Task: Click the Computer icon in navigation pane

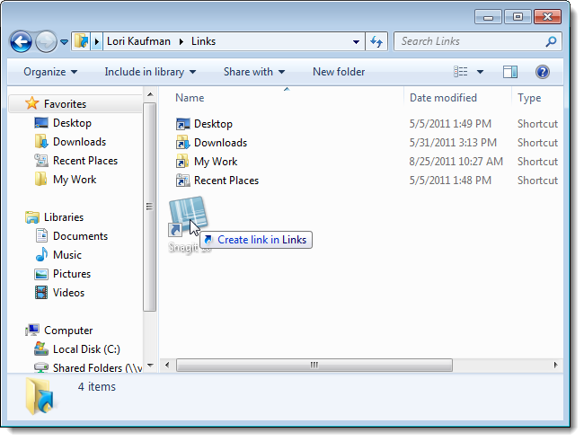Action: 32,330
